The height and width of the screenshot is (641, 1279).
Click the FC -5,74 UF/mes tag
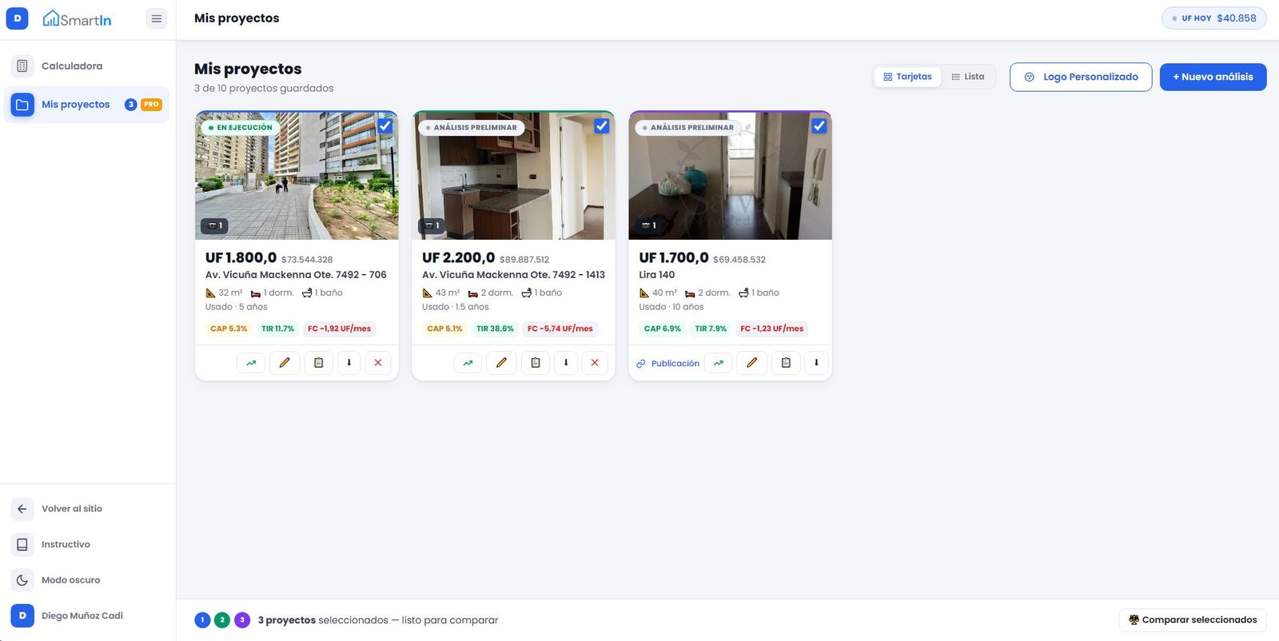click(x=560, y=328)
